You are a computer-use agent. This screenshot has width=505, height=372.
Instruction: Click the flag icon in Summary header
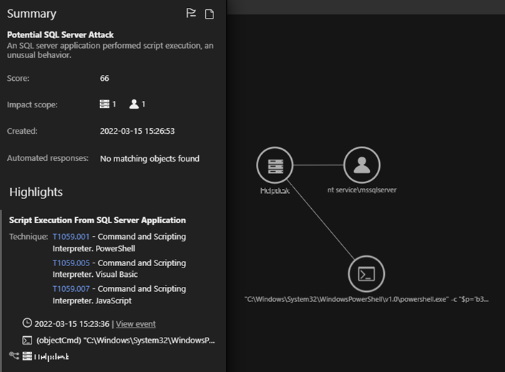pyautogui.click(x=191, y=14)
